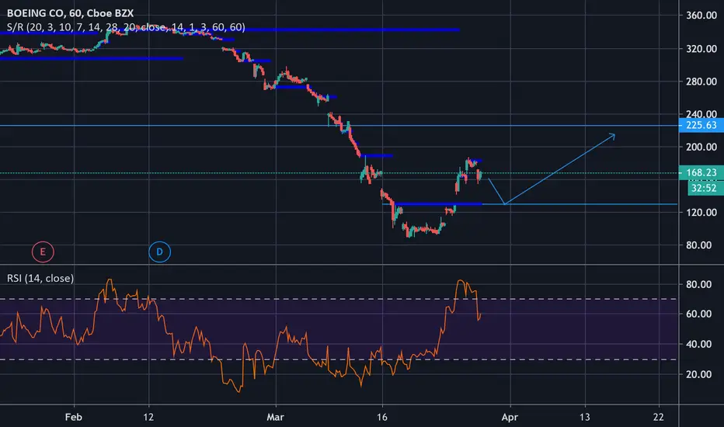This screenshot has height=427, width=724.
Task: Click the 200.00 price axis label
Action: click(x=701, y=147)
